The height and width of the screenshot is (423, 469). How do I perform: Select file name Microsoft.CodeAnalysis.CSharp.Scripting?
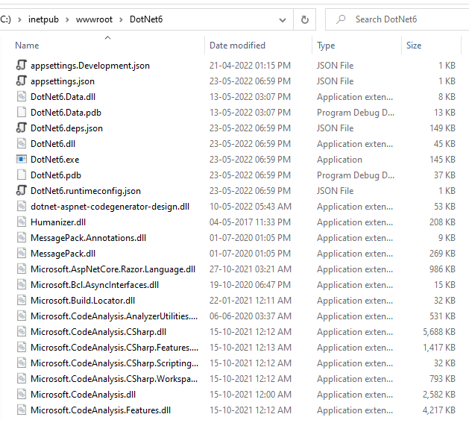point(114,363)
